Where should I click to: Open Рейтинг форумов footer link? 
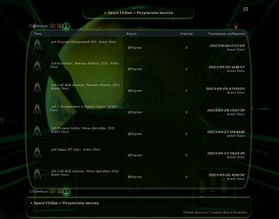[x=195, y=212]
